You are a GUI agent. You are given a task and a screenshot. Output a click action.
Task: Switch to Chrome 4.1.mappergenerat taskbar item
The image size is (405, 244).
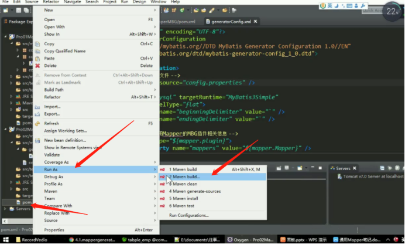click(92, 240)
